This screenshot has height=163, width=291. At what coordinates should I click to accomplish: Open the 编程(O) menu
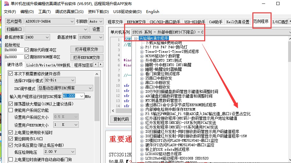pyautogui.click(x=27, y=12)
